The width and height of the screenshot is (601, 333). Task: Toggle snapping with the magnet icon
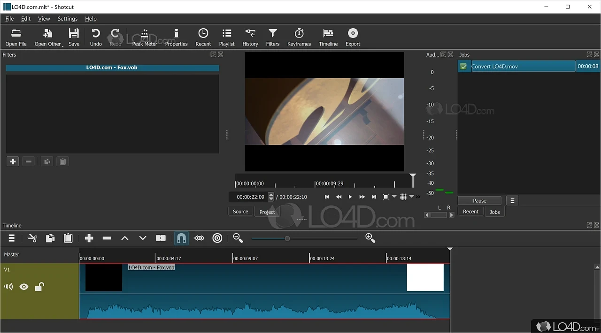coord(181,238)
